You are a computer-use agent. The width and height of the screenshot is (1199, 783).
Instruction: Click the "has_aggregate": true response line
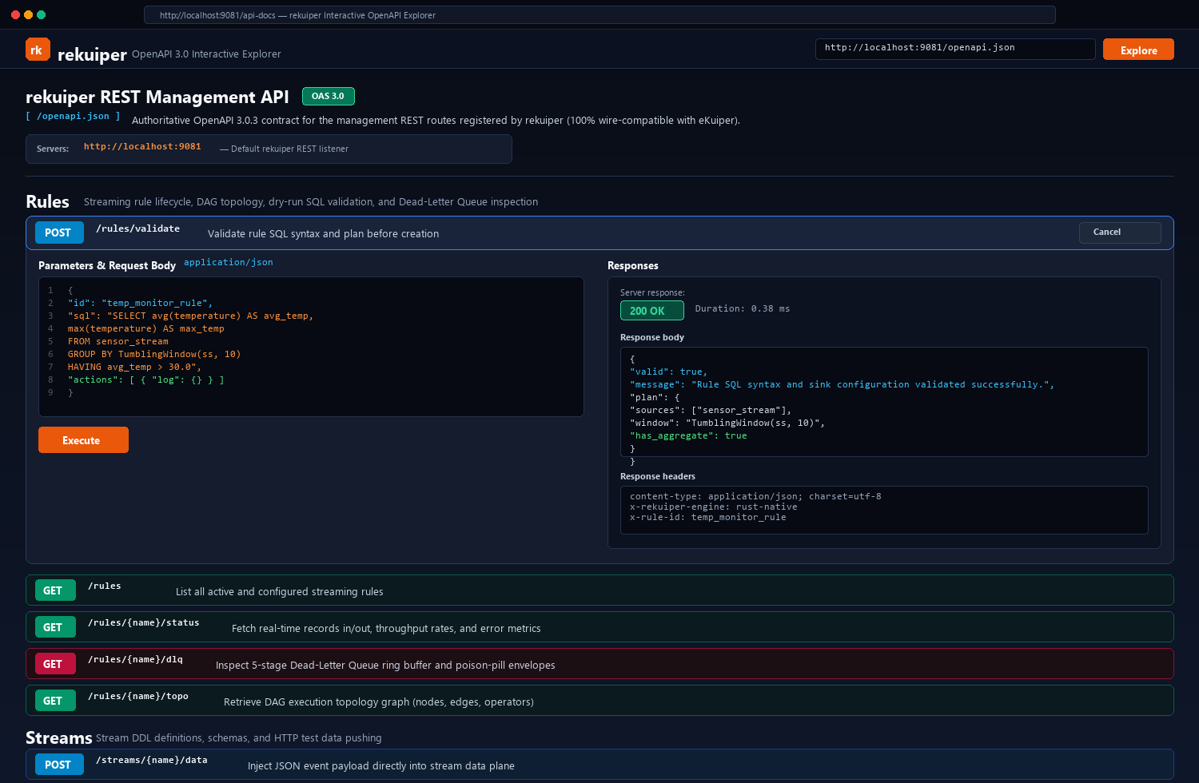688,436
